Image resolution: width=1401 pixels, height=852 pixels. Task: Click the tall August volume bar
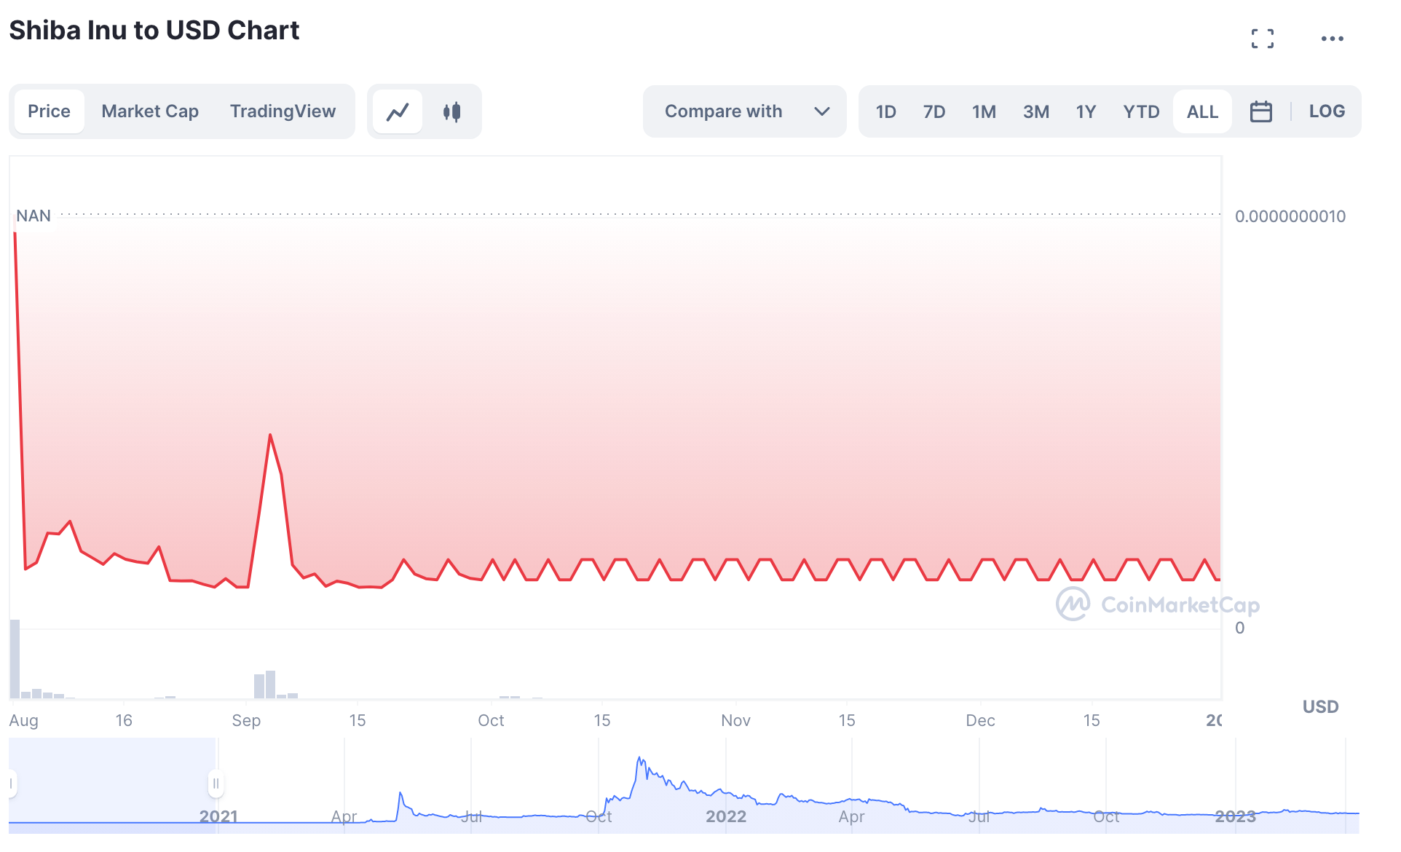[15, 659]
